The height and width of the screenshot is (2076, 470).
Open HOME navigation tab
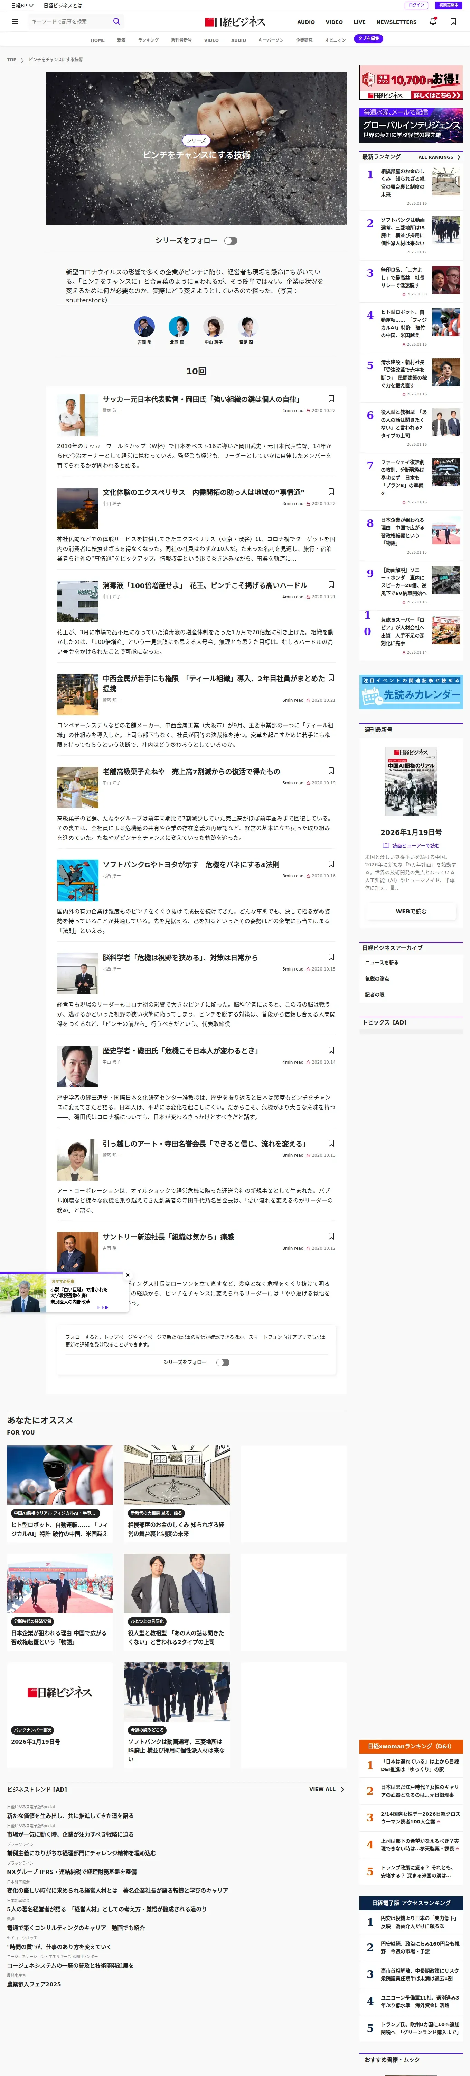pos(98,39)
